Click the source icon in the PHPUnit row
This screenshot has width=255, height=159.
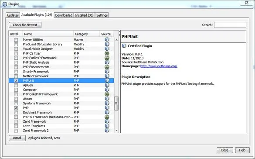pos(107,80)
